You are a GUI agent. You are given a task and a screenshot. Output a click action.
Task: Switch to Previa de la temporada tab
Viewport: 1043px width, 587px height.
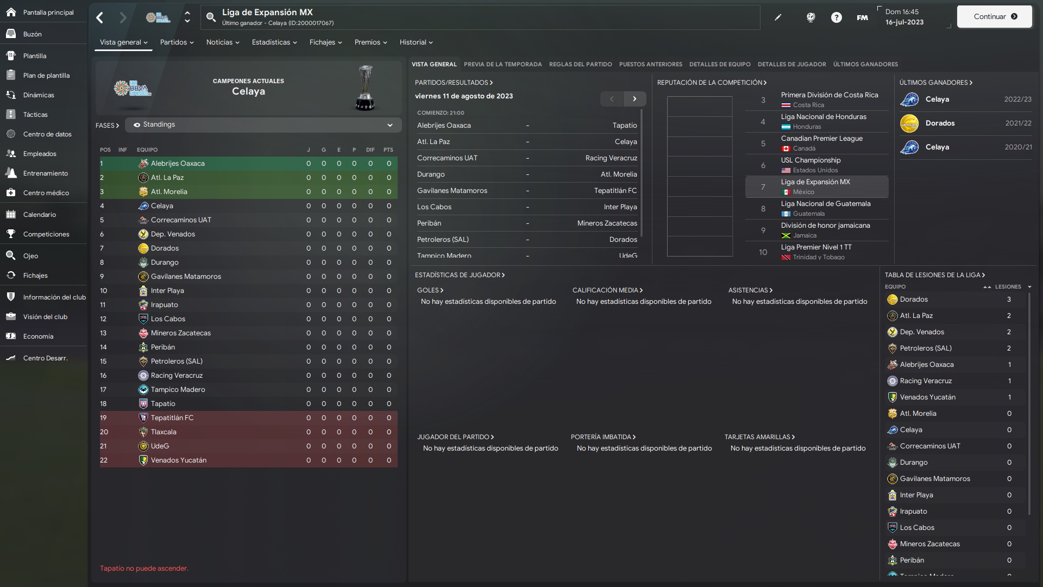click(x=502, y=64)
